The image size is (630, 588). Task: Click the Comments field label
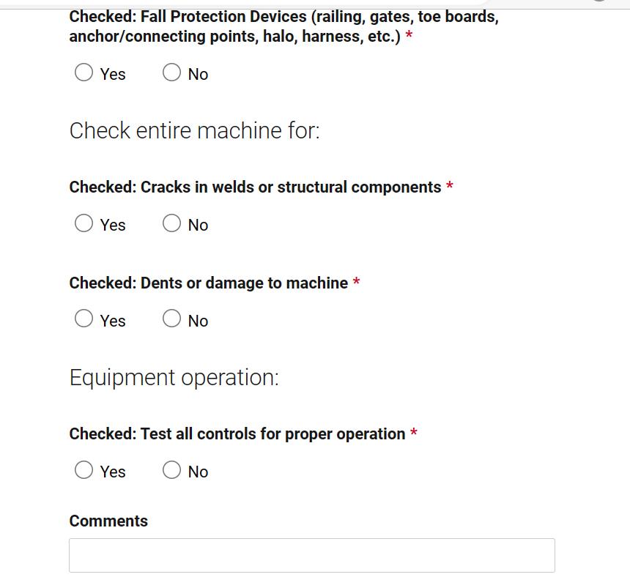[108, 521]
